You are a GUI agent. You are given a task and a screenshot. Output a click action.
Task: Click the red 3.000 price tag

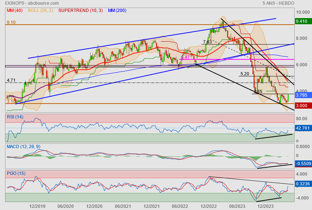pyautogui.click(x=303, y=106)
